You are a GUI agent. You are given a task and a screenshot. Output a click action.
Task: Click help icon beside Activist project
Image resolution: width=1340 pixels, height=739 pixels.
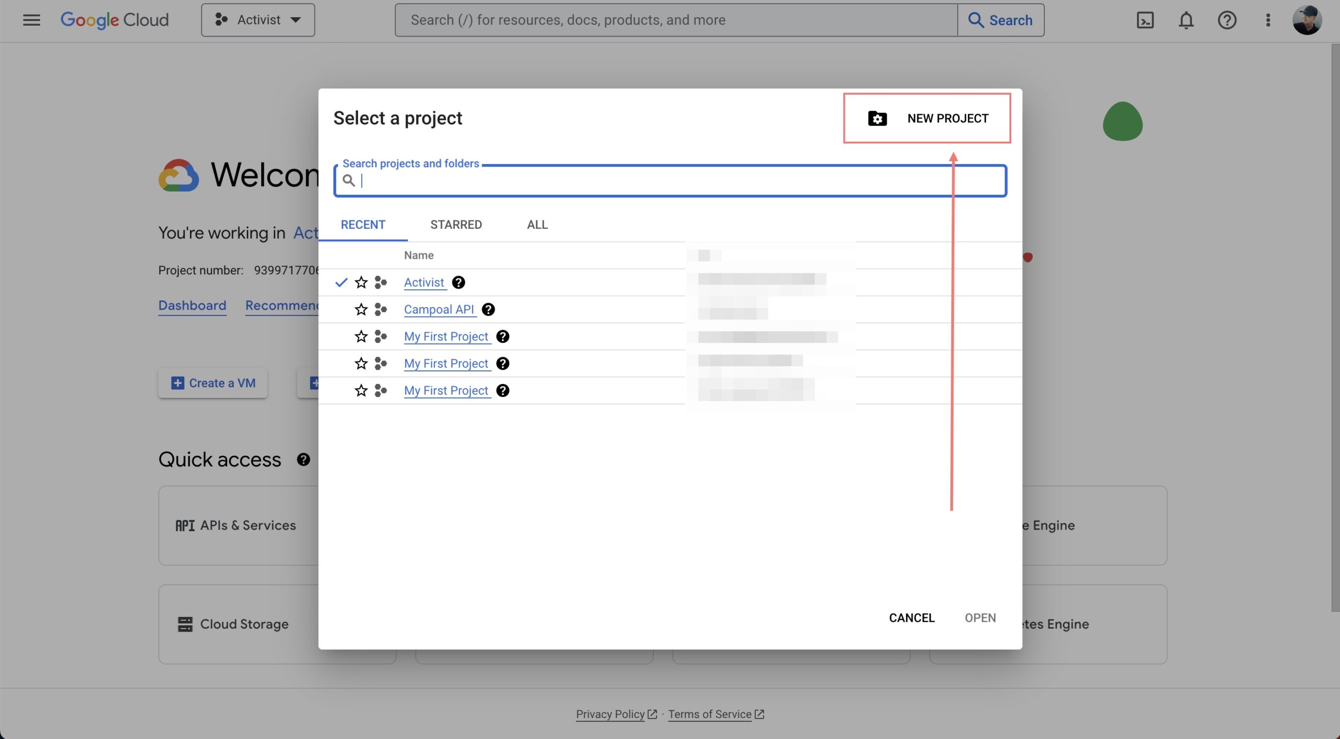click(458, 282)
